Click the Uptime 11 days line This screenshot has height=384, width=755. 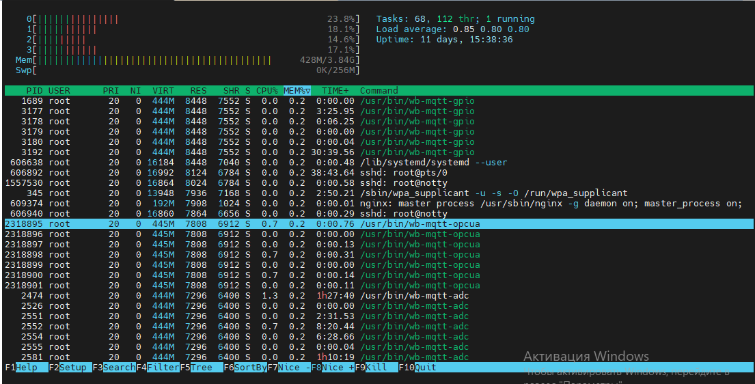444,40
